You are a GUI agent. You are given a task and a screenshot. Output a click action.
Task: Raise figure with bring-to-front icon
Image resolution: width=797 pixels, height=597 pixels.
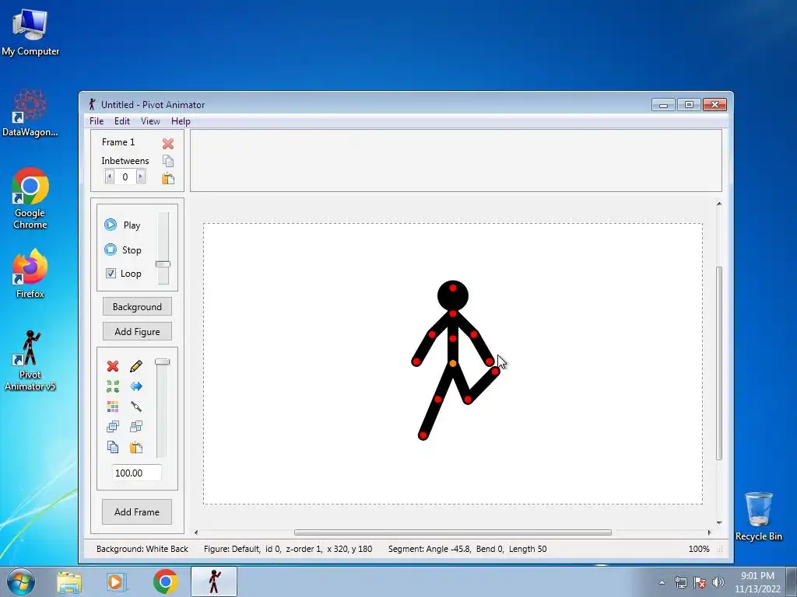coord(113,427)
